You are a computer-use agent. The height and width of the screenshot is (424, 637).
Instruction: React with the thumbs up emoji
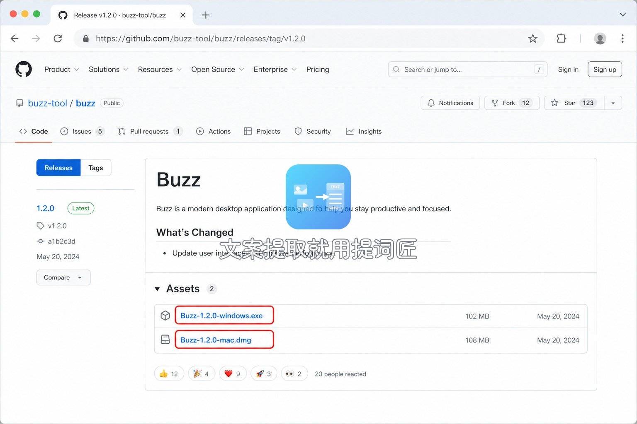169,373
